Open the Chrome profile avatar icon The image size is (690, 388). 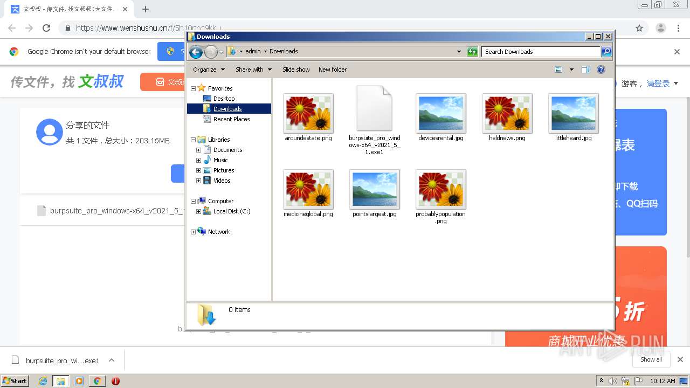pos(660,28)
